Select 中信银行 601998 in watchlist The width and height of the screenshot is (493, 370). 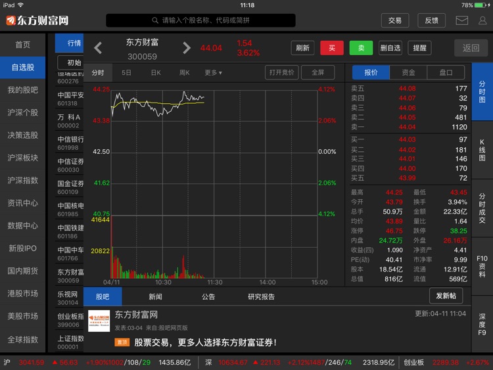click(70, 143)
